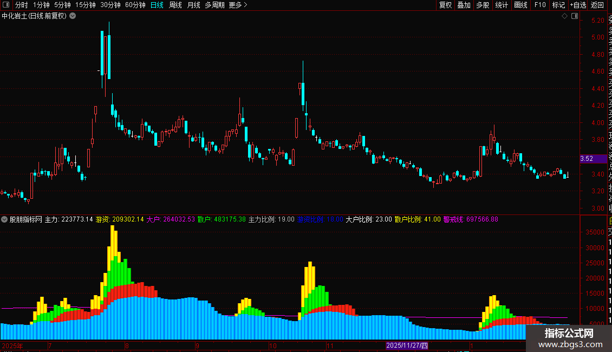Click the 股朋指标网 indicator name

[x=26, y=219]
